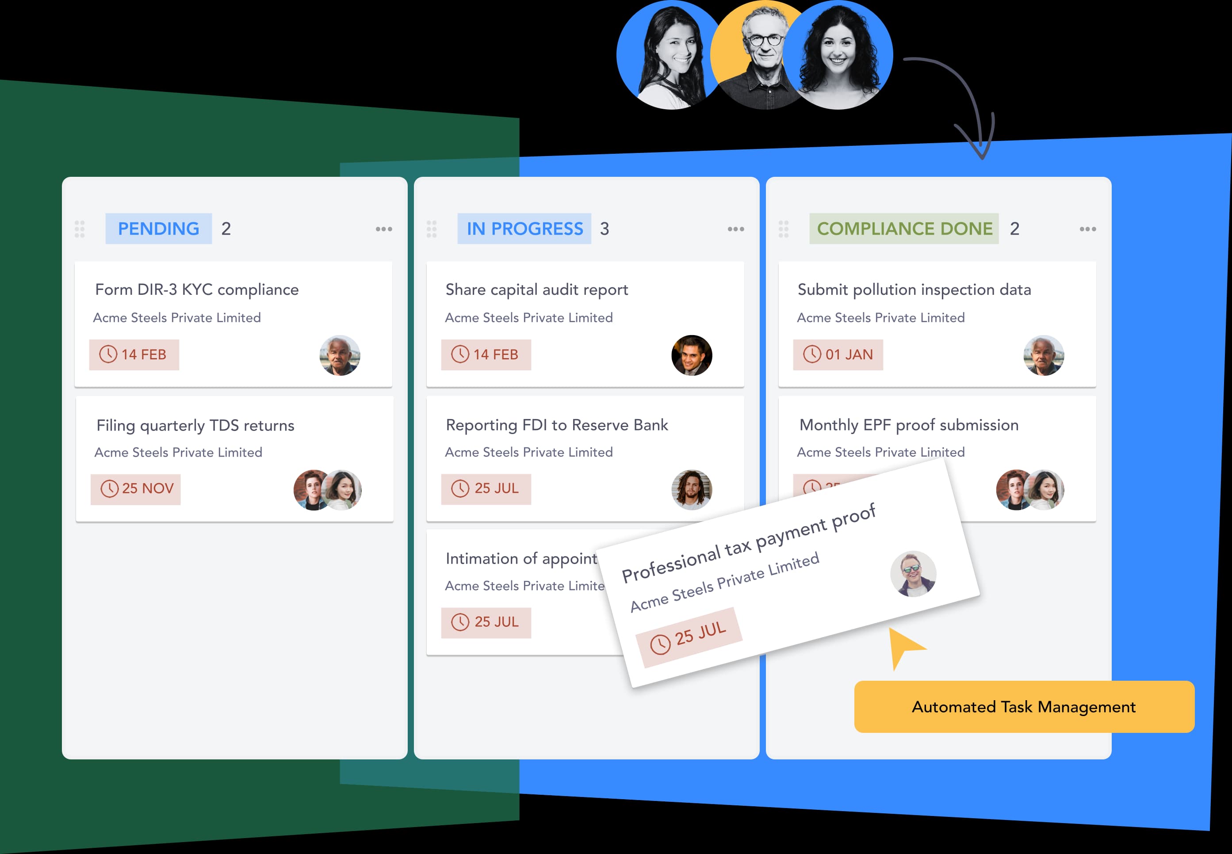Click the COMPLIANCE DONE column options icon
Viewport: 1232px width, 854px height.
pos(1088,229)
